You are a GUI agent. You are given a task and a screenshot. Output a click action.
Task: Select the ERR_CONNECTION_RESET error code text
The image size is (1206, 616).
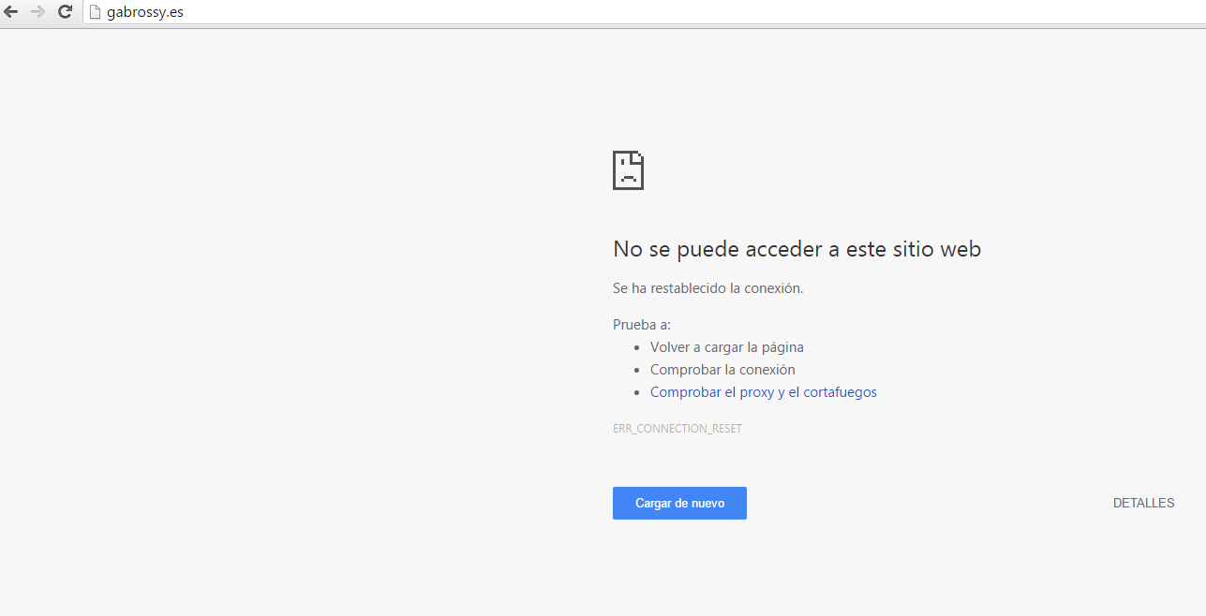point(677,429)
